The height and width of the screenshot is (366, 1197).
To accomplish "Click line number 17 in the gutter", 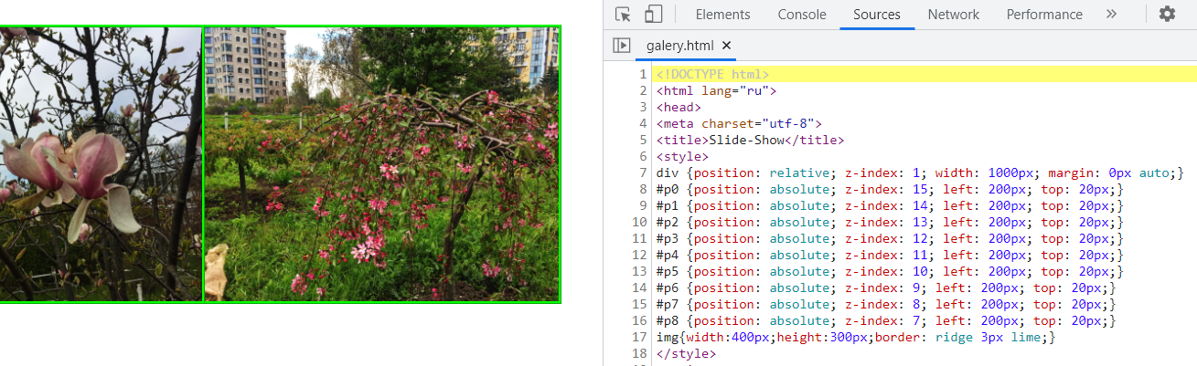I will tap(640, 337).
